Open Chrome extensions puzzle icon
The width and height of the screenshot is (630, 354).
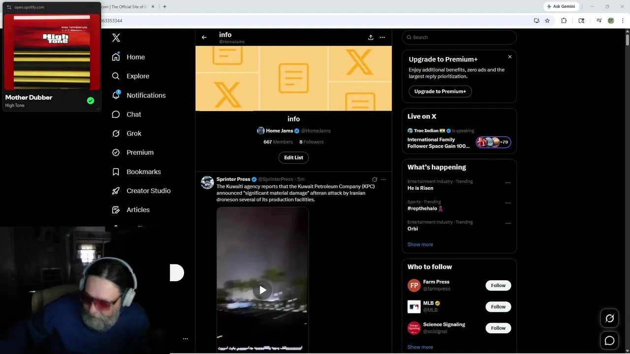[564, 21]
